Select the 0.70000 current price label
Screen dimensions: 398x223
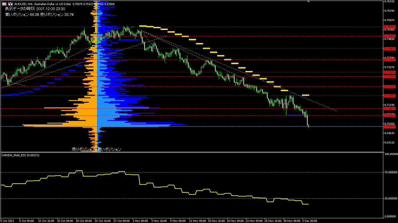[390, 126]
